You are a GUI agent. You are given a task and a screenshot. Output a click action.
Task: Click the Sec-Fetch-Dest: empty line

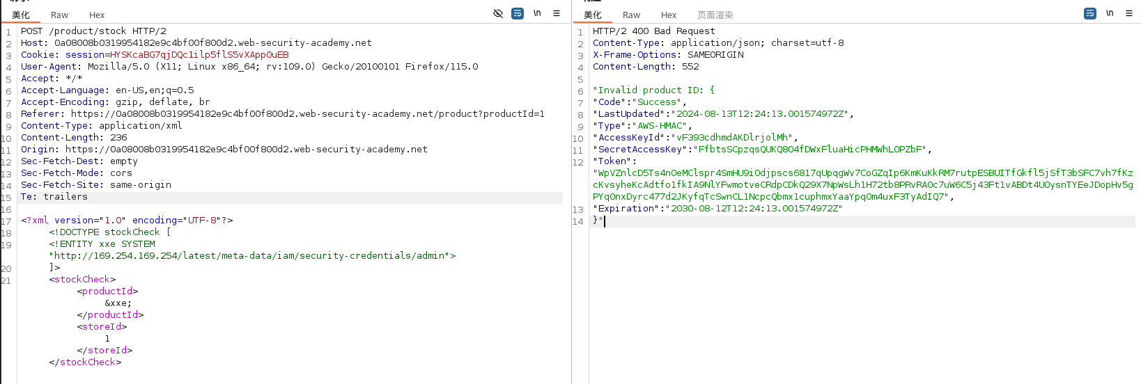(79, 161)
